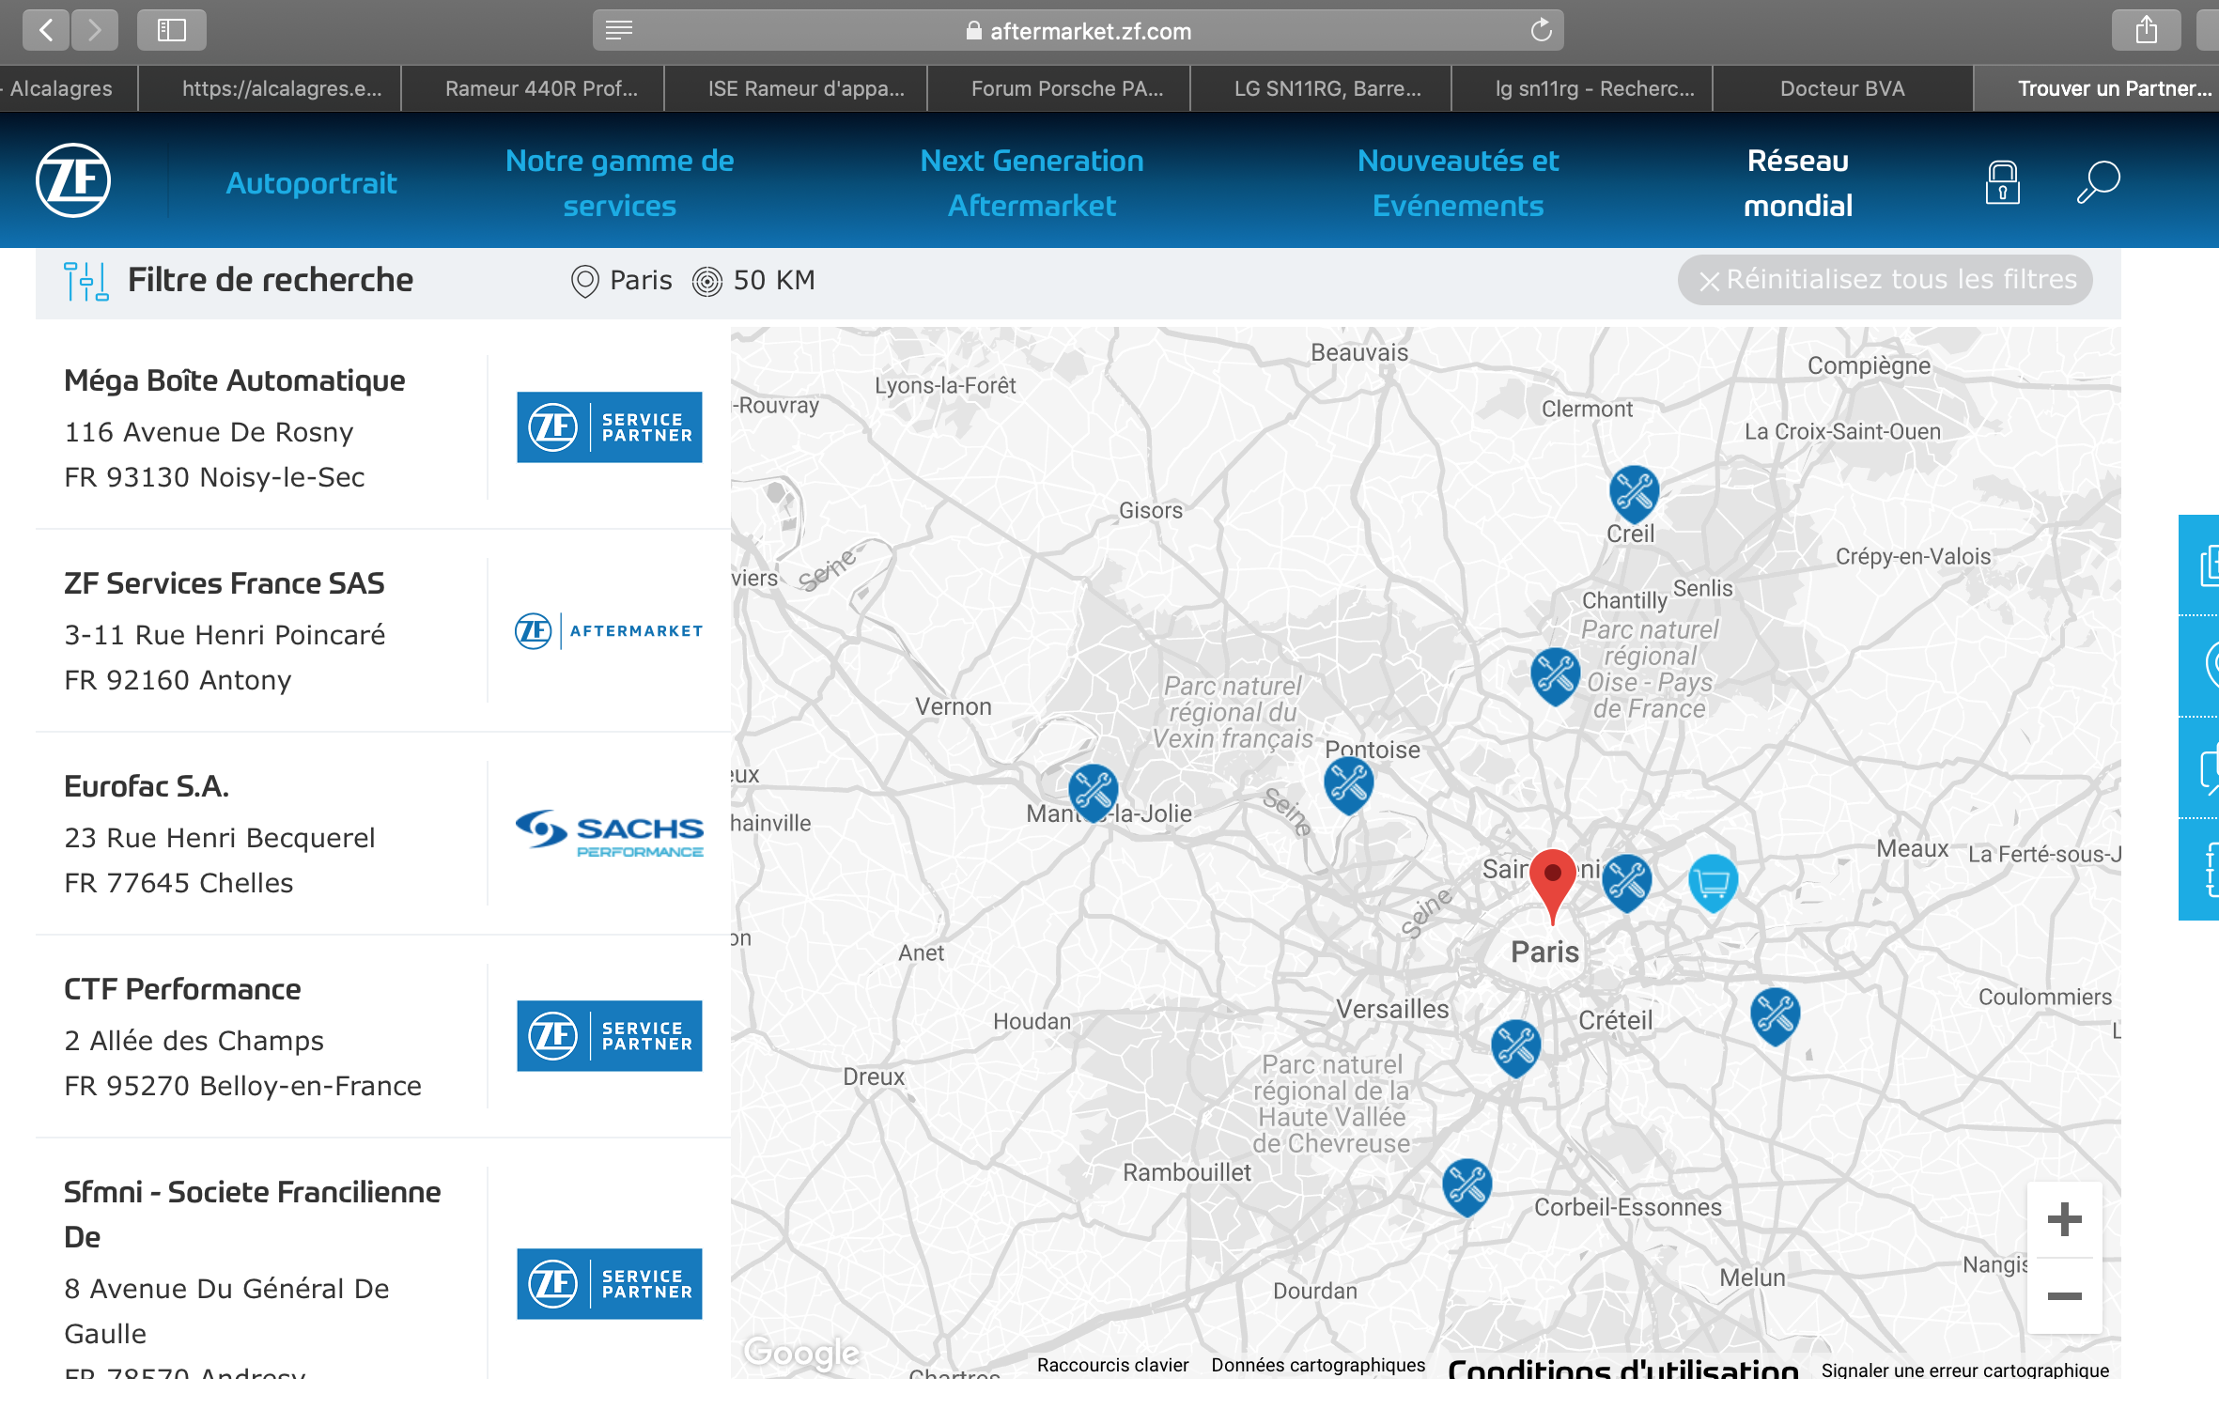Open the Filtre de recherche sliders icon

(x=85, y=281)
